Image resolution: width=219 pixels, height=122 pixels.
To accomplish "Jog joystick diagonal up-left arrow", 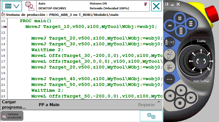I will pos(194,54).
